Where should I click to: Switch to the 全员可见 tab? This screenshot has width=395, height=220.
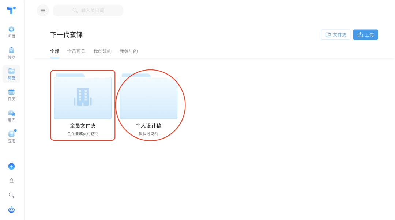point(76,51)
